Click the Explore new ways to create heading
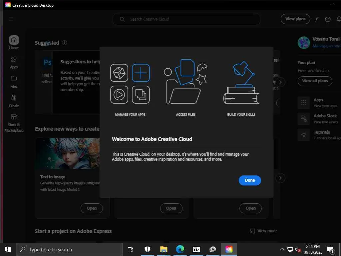Image resolution: width=341 pixels, height=256 pixels. 67,129
